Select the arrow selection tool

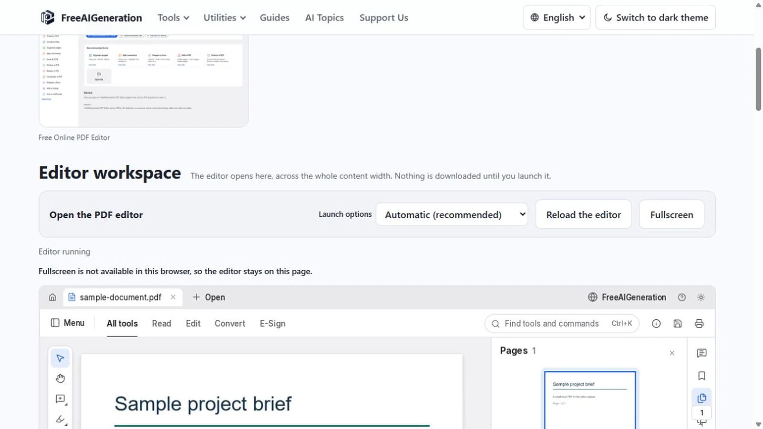[60, 358]
